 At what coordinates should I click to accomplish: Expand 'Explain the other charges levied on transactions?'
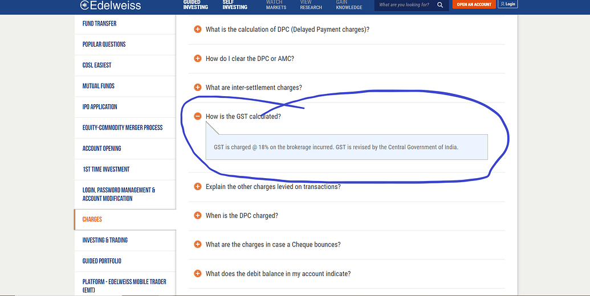point(273,187)
